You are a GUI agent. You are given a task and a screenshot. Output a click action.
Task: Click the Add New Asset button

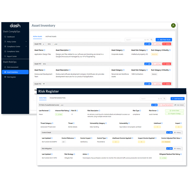pos(164,40)
